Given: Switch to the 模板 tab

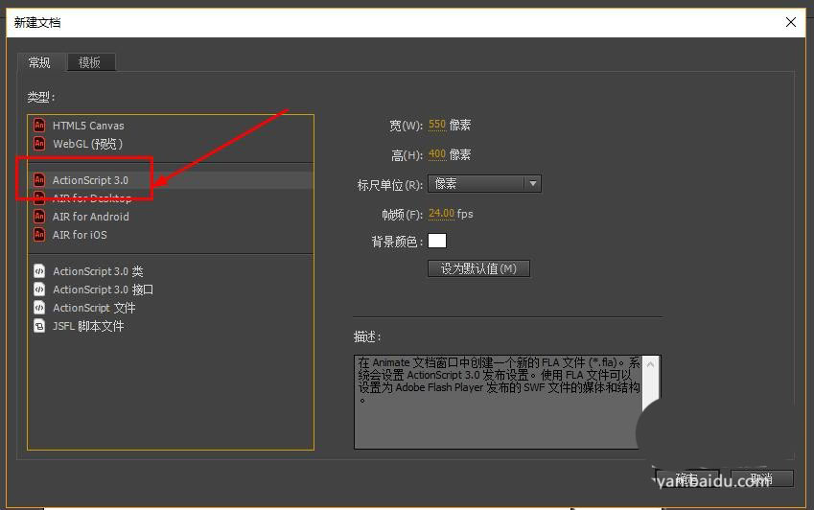Looking at the screenshot, I should pyautogui.click(x=90, y=62).
